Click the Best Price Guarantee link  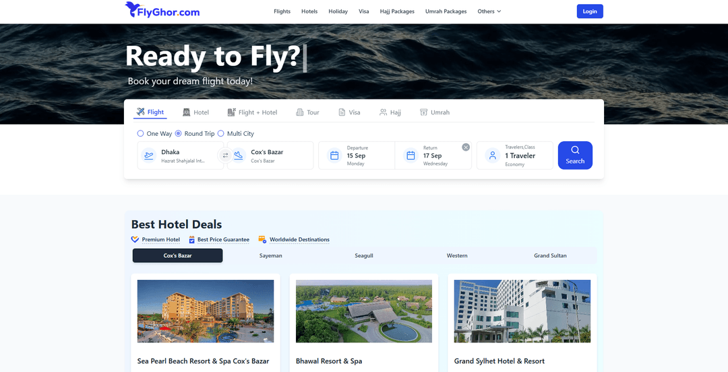coord(223,239)
